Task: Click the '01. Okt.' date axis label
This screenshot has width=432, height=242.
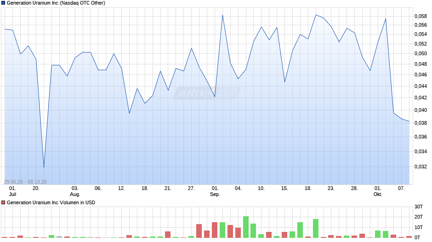Action: pos(378,191)
